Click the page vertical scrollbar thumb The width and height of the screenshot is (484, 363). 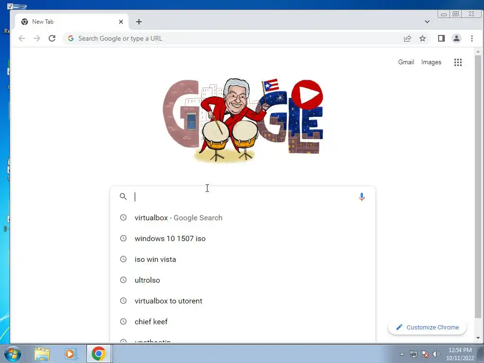tap(478, 187)
